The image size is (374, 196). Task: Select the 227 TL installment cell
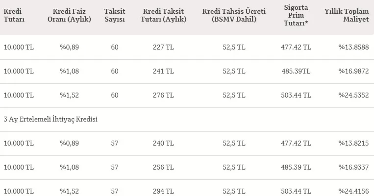pyautogui.click(x=163, y=48)
